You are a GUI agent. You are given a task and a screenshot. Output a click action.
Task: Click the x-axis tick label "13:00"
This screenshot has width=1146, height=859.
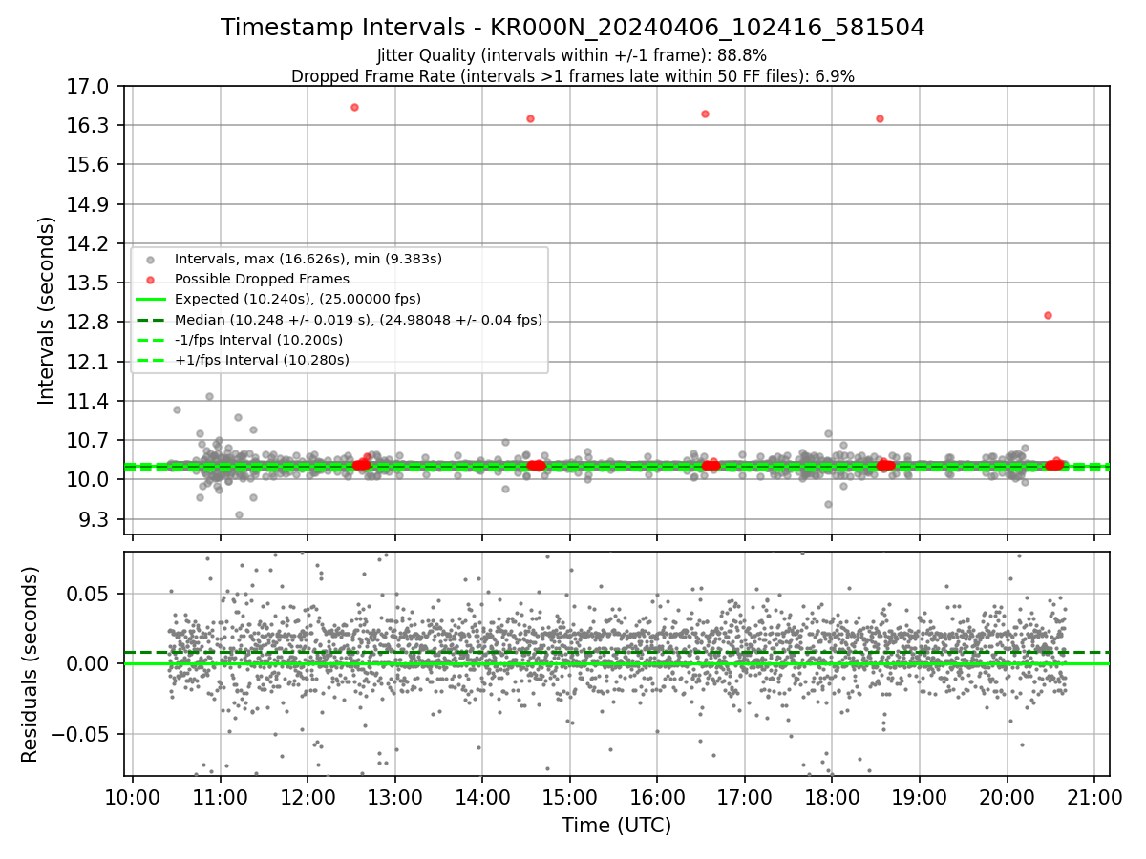[x=394, y=797]
